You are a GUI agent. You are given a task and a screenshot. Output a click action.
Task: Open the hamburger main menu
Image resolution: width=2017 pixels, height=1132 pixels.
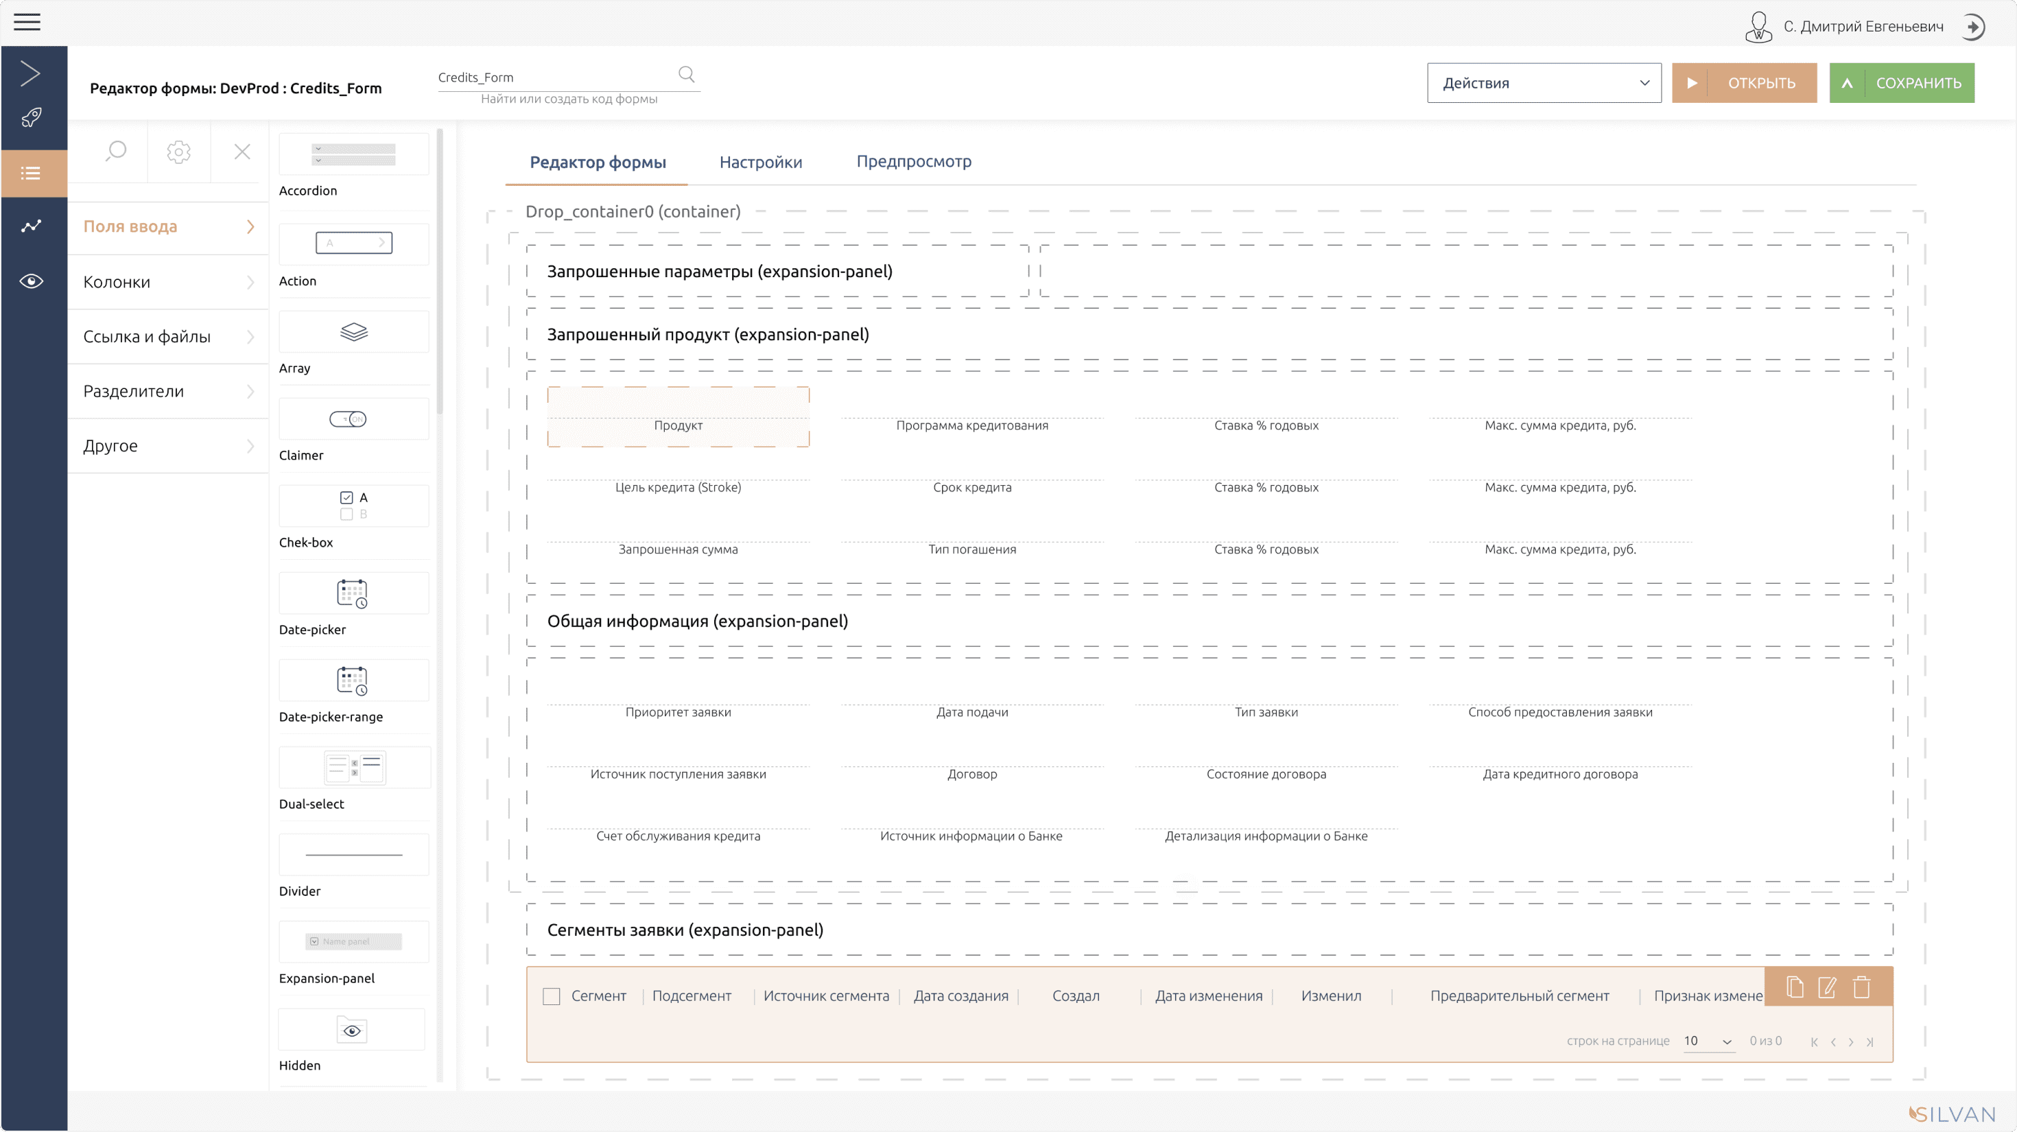click(27, 22)
